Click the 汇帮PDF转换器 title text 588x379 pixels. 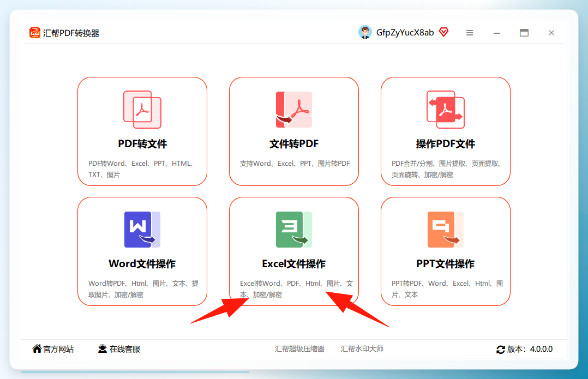pyautogui.click(x=71, y=33)
